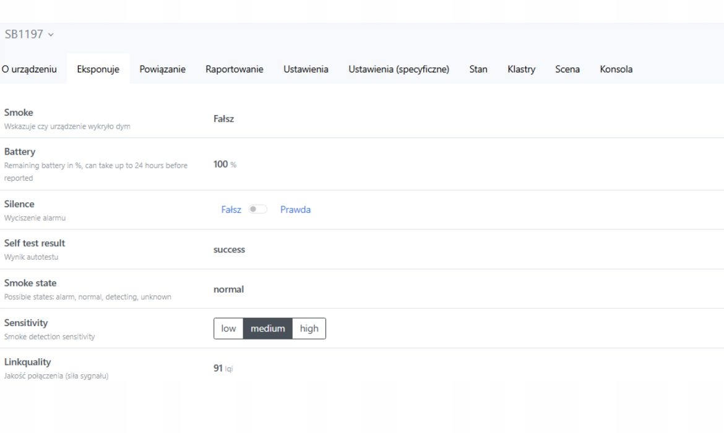
Task: Click the Linkquality value 91
Action: coord(218,368)
